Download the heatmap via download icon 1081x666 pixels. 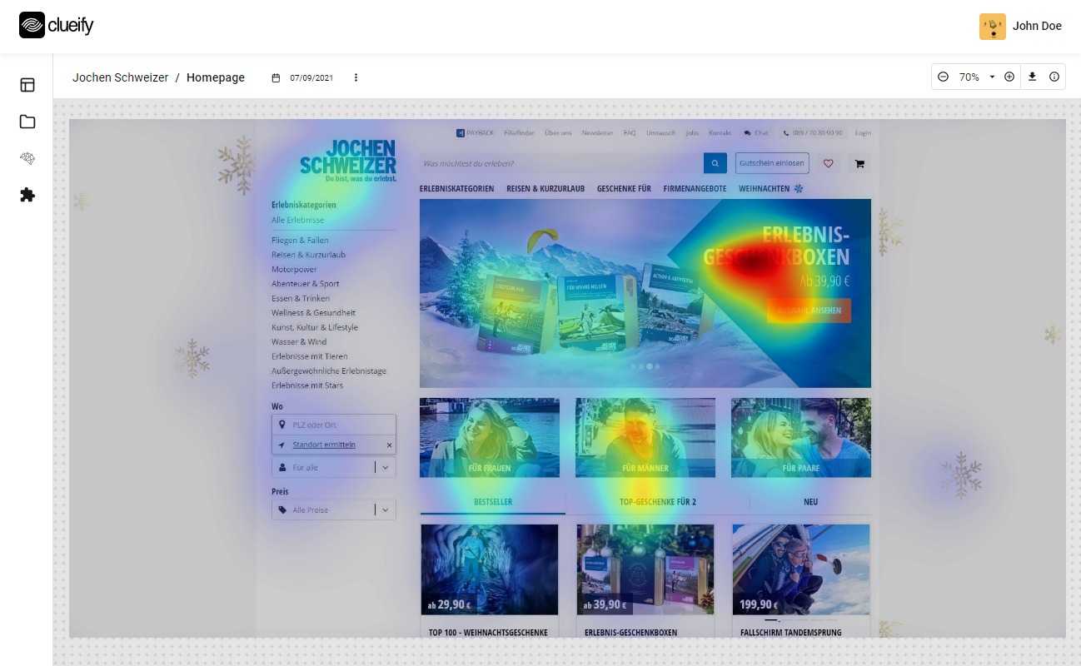[1032, 77]
